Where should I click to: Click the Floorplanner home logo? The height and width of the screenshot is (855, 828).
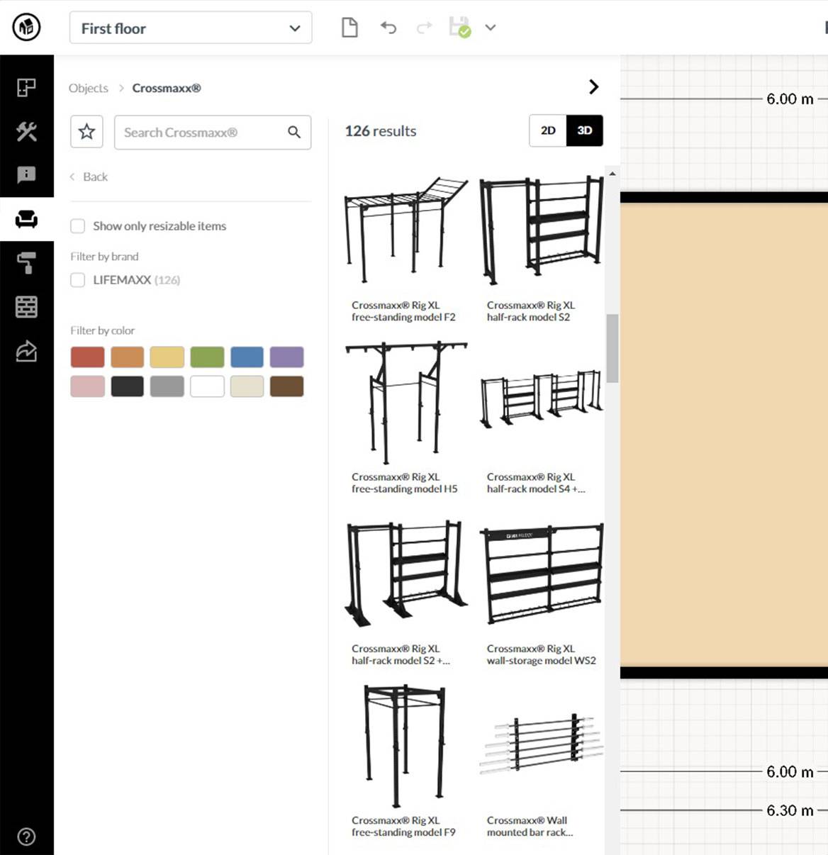tap(26, 28)
